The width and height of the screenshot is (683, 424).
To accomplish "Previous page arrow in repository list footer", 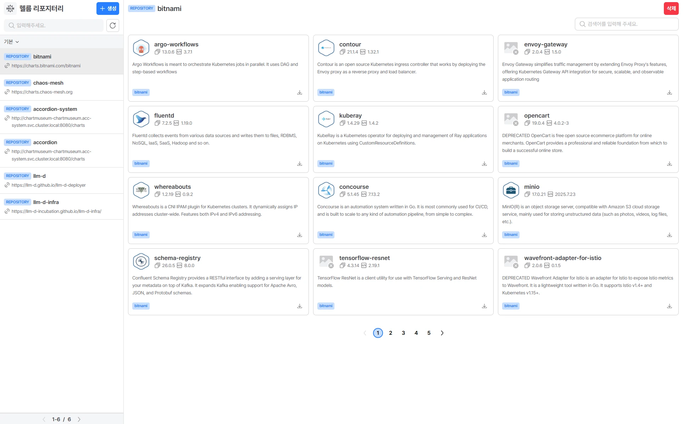I will (x=44, y=419).
